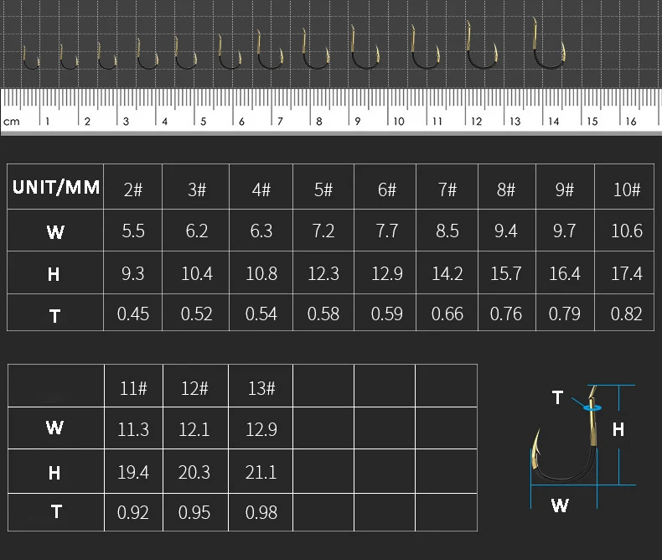
Task: Click the W label under hook diagram
Action: point(560,506)
